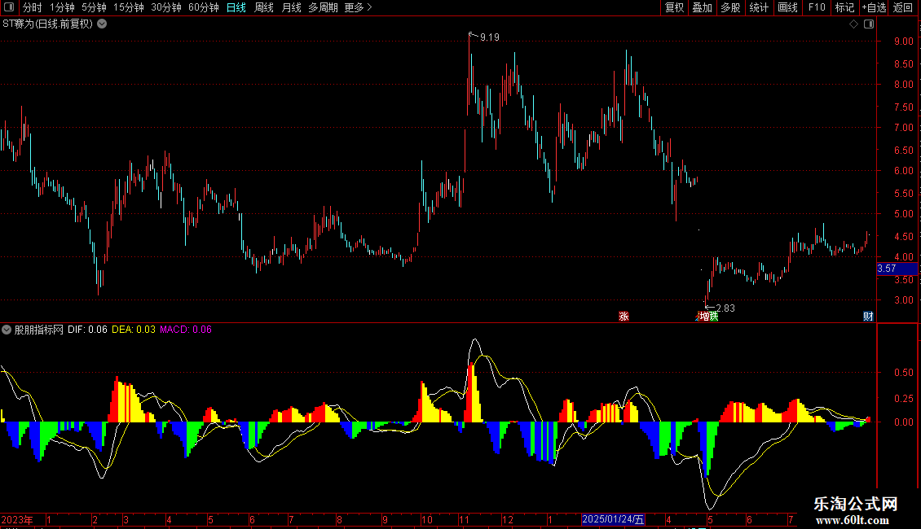Screen dimensions: 921x529
Task: Click the sidebar panel icon at top-left
Action: coord(9,7)
